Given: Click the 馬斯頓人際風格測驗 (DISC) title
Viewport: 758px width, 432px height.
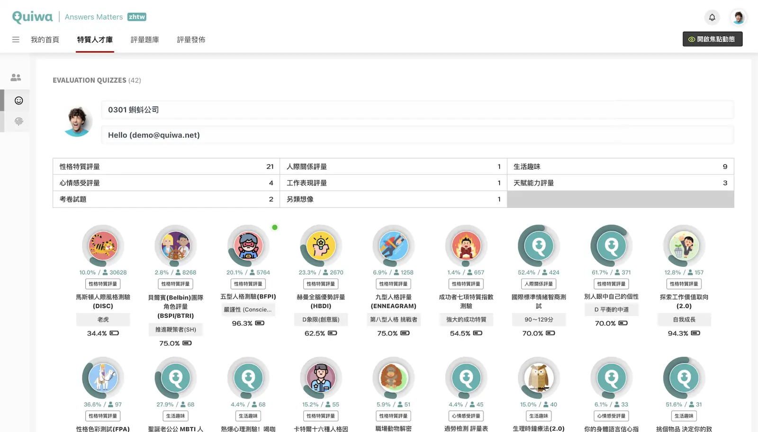Looking at the screenshot, I should (x=103, y=302).
